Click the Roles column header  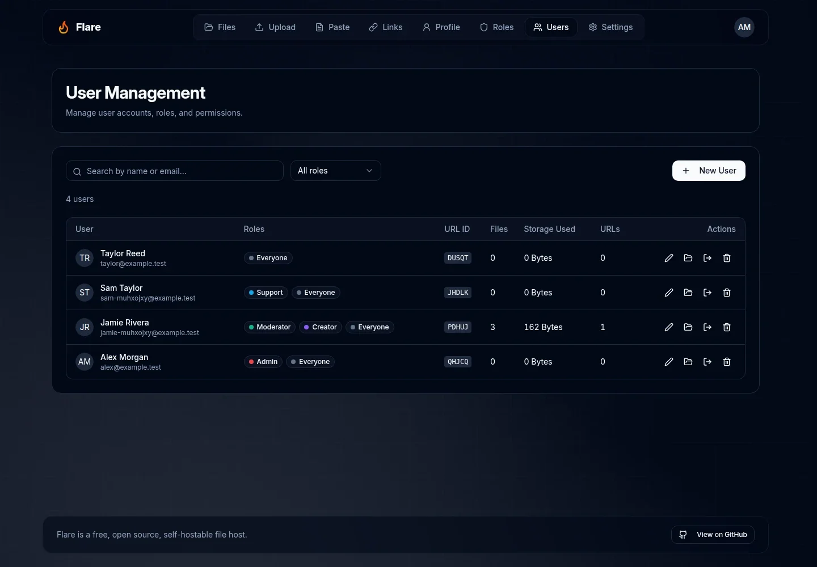pyautogui.click(x=254, y=229)
